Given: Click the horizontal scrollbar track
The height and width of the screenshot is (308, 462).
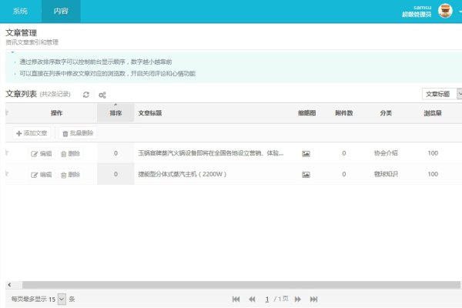Looking at the screenshot, I should coord(241,285).
